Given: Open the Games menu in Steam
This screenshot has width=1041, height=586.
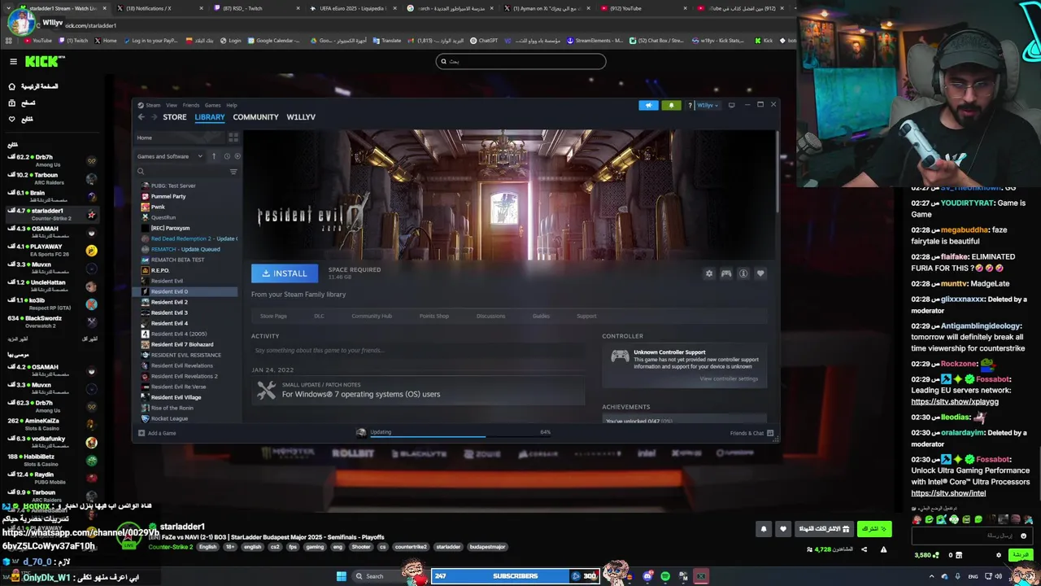Looking at the screenshot, I should [212, 105].
